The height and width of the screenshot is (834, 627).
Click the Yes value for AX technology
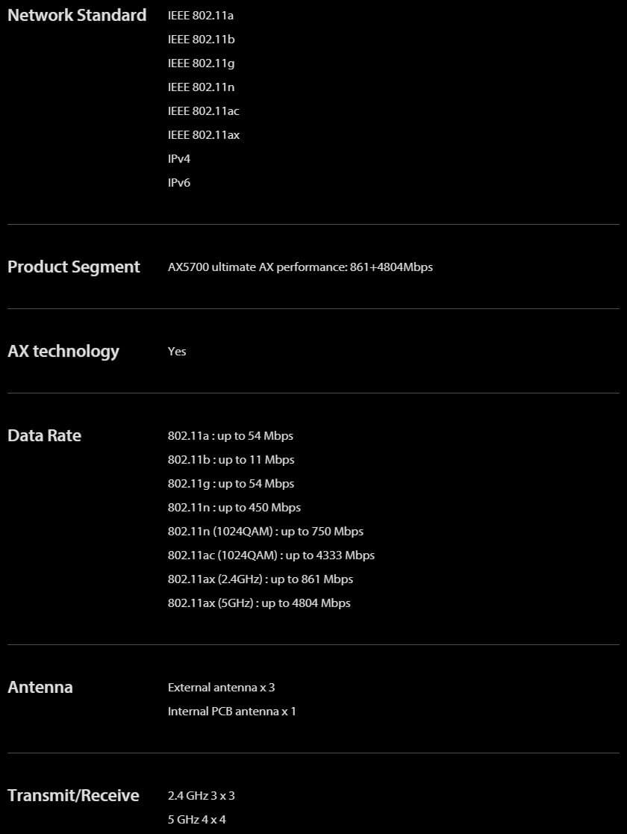[177, 351]
